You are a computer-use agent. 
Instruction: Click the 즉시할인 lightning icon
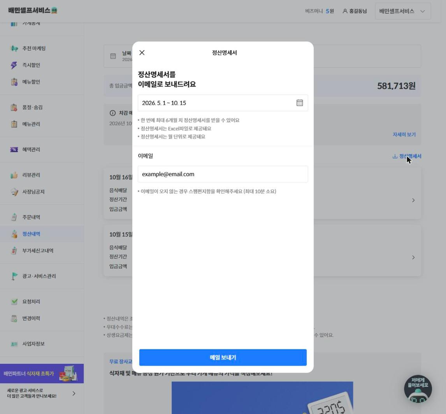point(14,65)
